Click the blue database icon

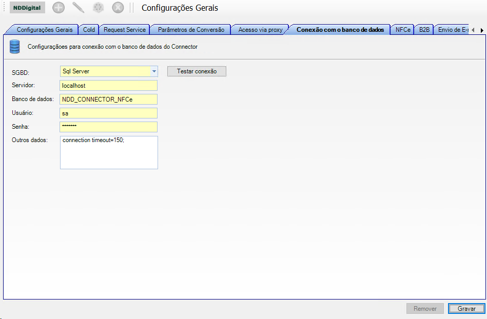pyautogui.click(x=15, y=47)
